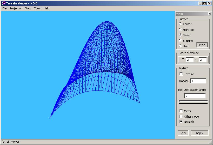Select the Corner surface option
The height and width of the screenshot is (145, 213).
coord(180,24)
